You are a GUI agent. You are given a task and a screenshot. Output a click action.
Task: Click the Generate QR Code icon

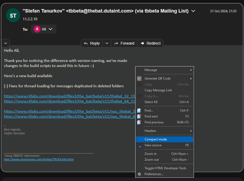pyautogui.click(x=139, y=78)
